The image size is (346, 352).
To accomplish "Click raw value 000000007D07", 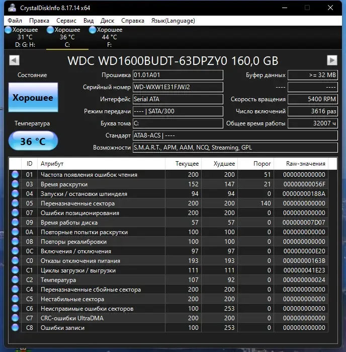I will point(304,223).
